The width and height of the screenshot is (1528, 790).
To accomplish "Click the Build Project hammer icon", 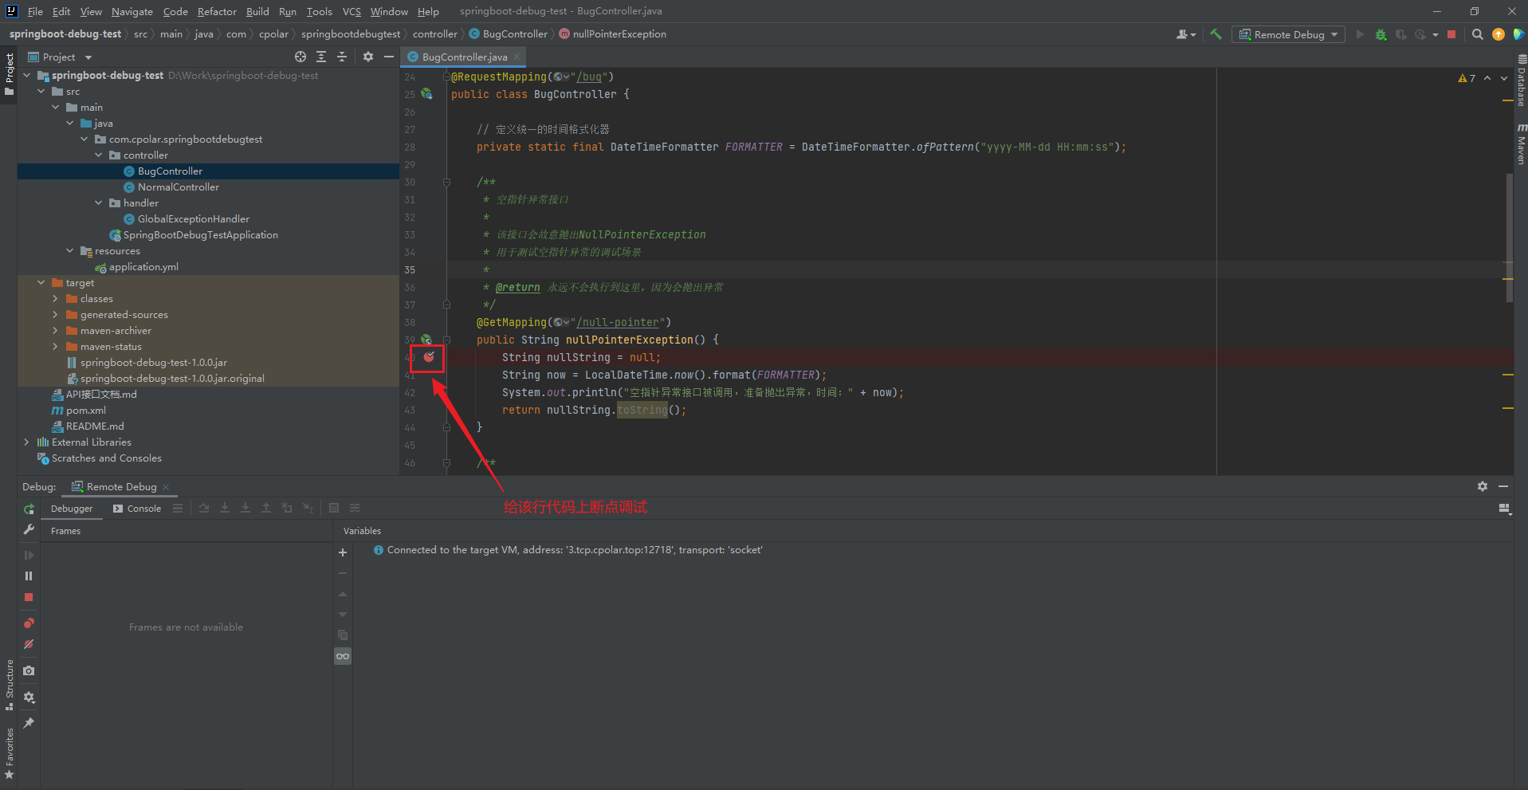I will [x=1216, y=34].
